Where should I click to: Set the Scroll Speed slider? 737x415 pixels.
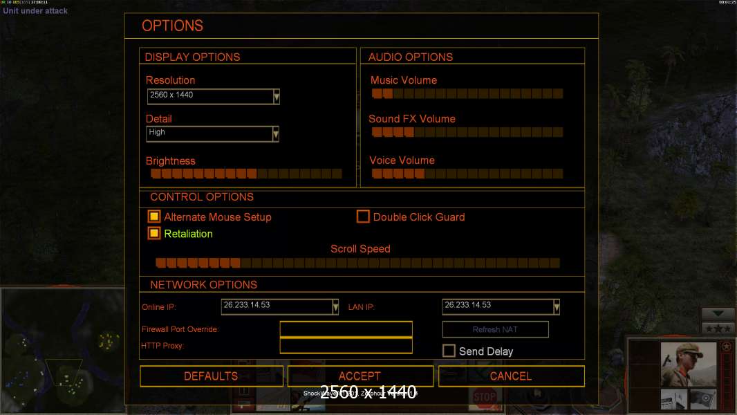tap(357, 263)
